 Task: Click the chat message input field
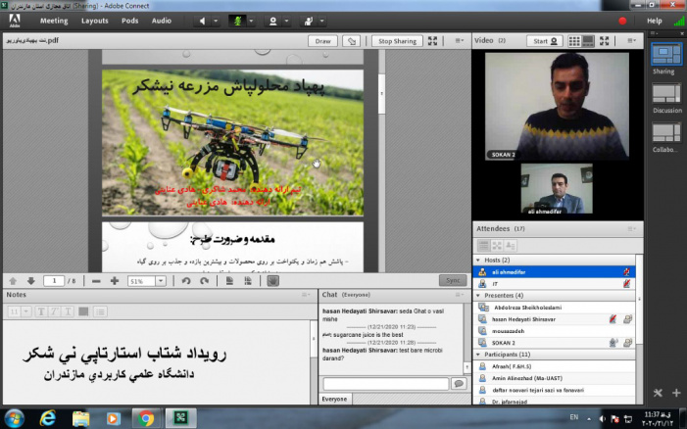(x=384, y=384)
